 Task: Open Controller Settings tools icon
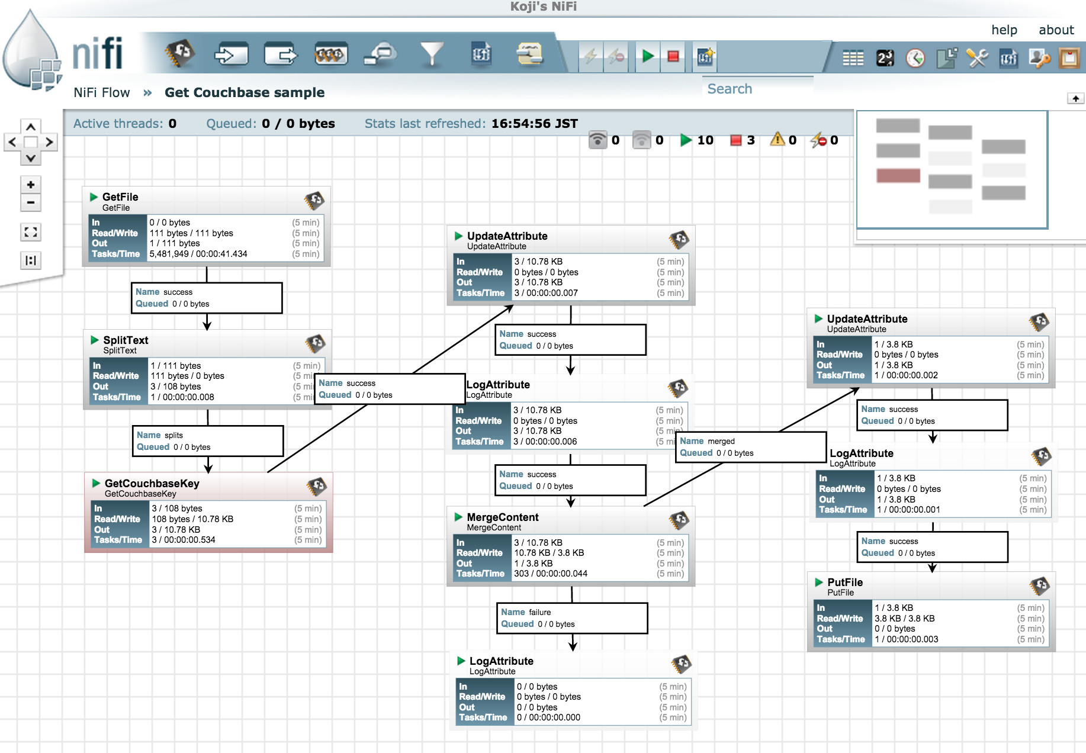pos(977,58)
